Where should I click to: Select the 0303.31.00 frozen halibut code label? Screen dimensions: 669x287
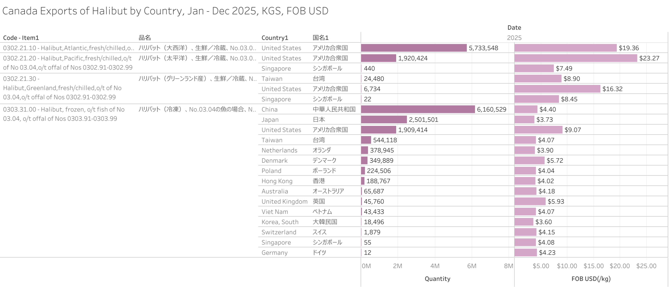click(x=64, y=114)
